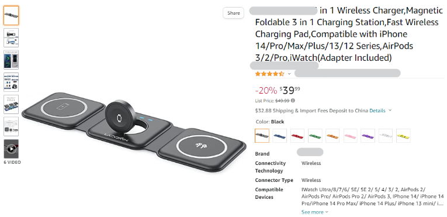Click the Share button
This screenshot has width=447, height=217.
[x=234, y=13]
